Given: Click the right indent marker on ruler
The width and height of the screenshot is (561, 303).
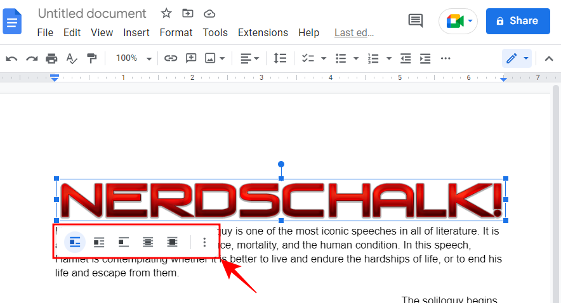Looking at the screenshot, I should point(503,79).
